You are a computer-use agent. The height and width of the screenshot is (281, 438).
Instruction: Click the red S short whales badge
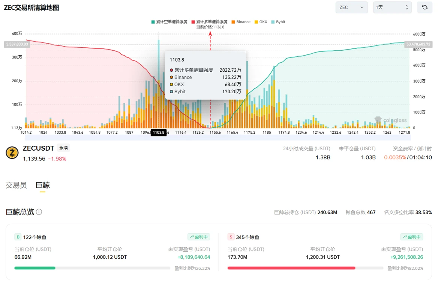[231, 237]
